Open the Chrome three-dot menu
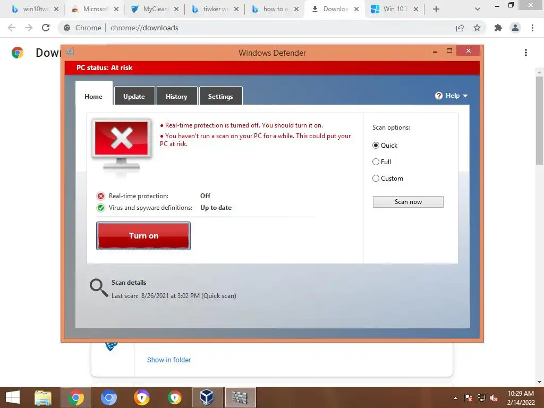544x408 pixels. click(532, 28)
